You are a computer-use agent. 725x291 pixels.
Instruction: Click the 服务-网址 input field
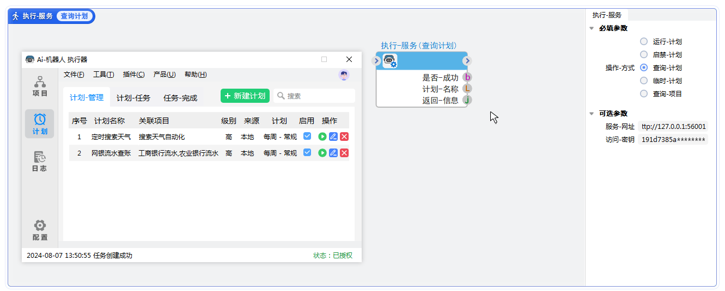point(673,127)
